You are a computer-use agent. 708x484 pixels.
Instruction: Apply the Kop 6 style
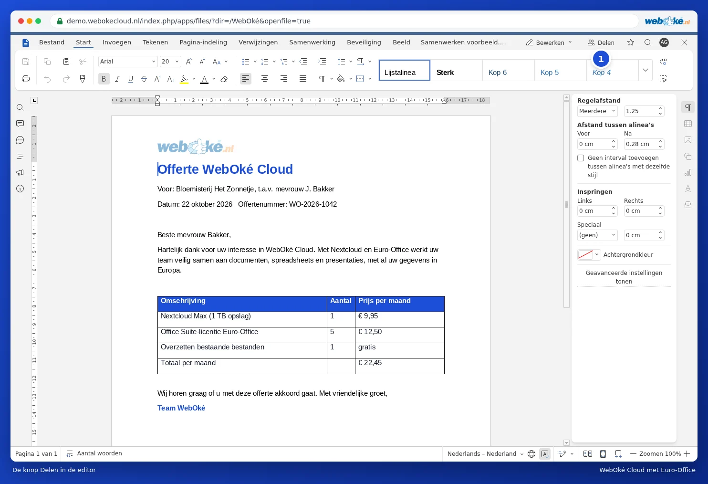pos(509,70)
